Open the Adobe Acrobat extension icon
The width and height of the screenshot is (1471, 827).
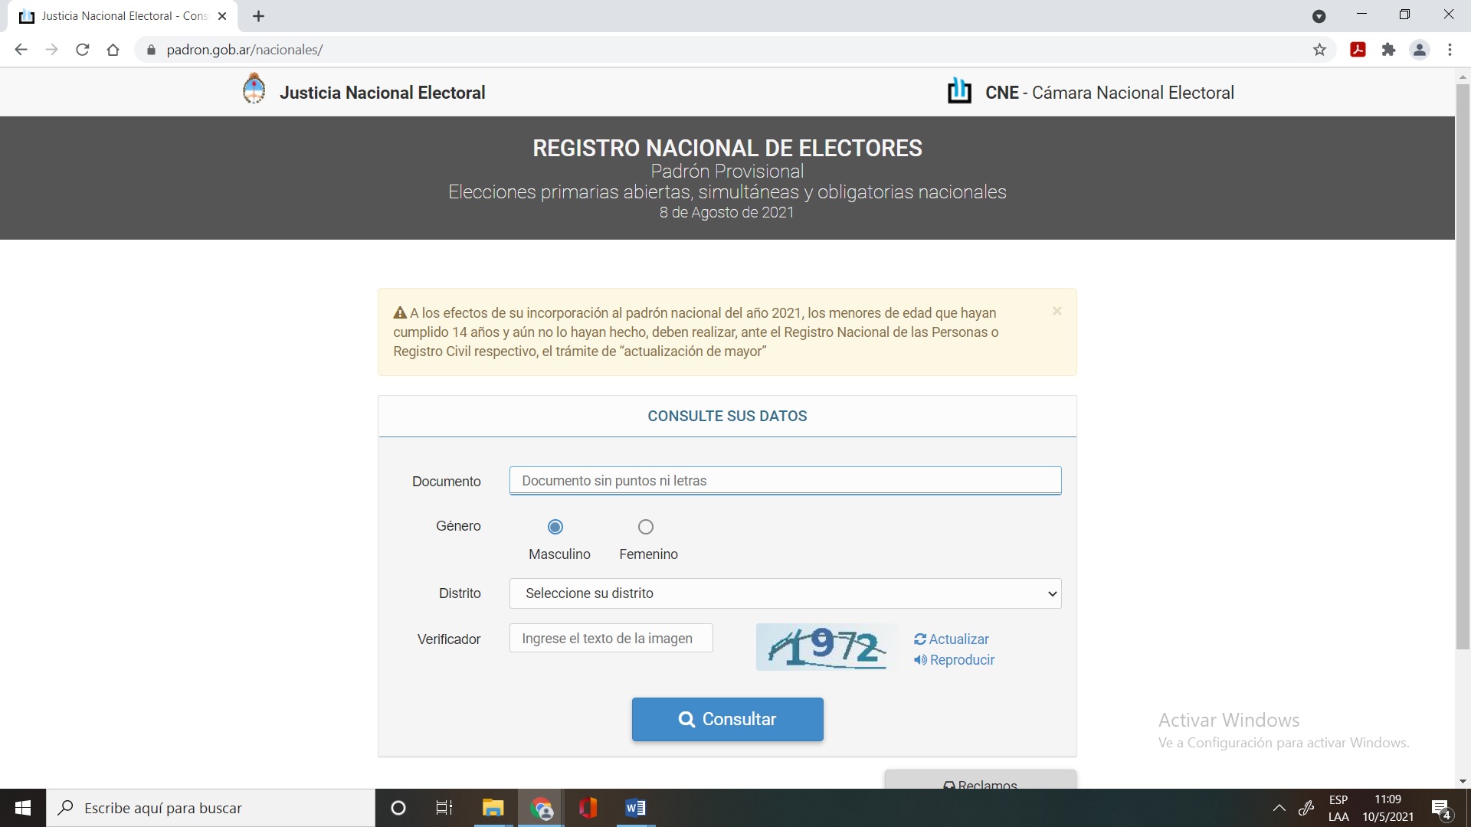[x=1358, y=50]
